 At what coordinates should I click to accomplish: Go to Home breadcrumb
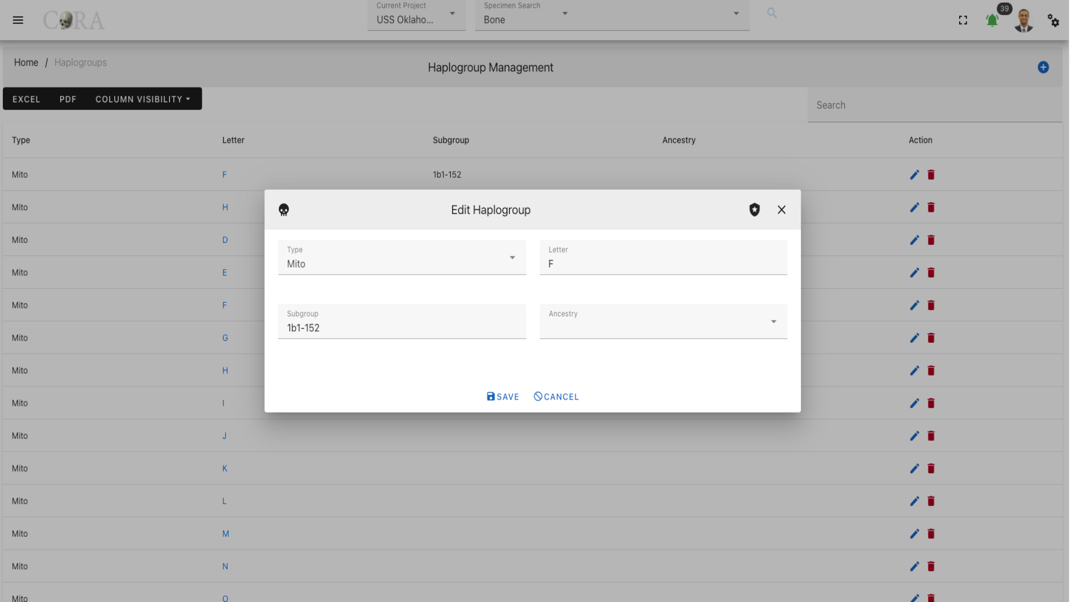(x=26, y=62)
